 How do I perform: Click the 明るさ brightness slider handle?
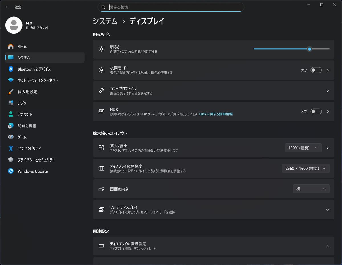[x=310, y=49]
